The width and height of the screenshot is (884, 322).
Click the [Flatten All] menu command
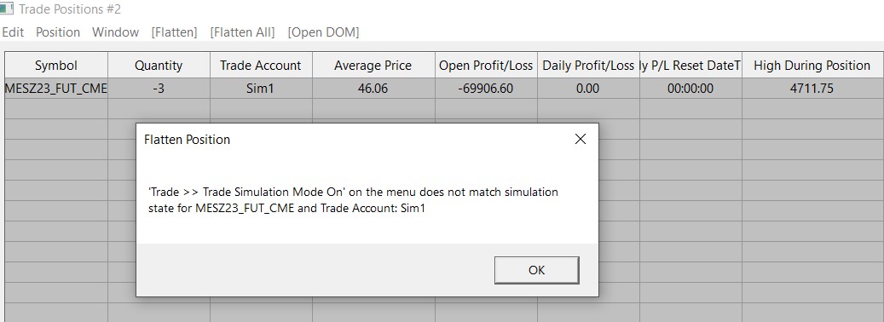tap(242, 32)
